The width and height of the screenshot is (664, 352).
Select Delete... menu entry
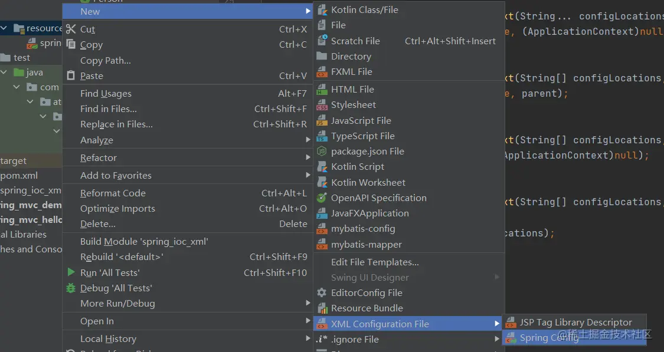point(97,224)
